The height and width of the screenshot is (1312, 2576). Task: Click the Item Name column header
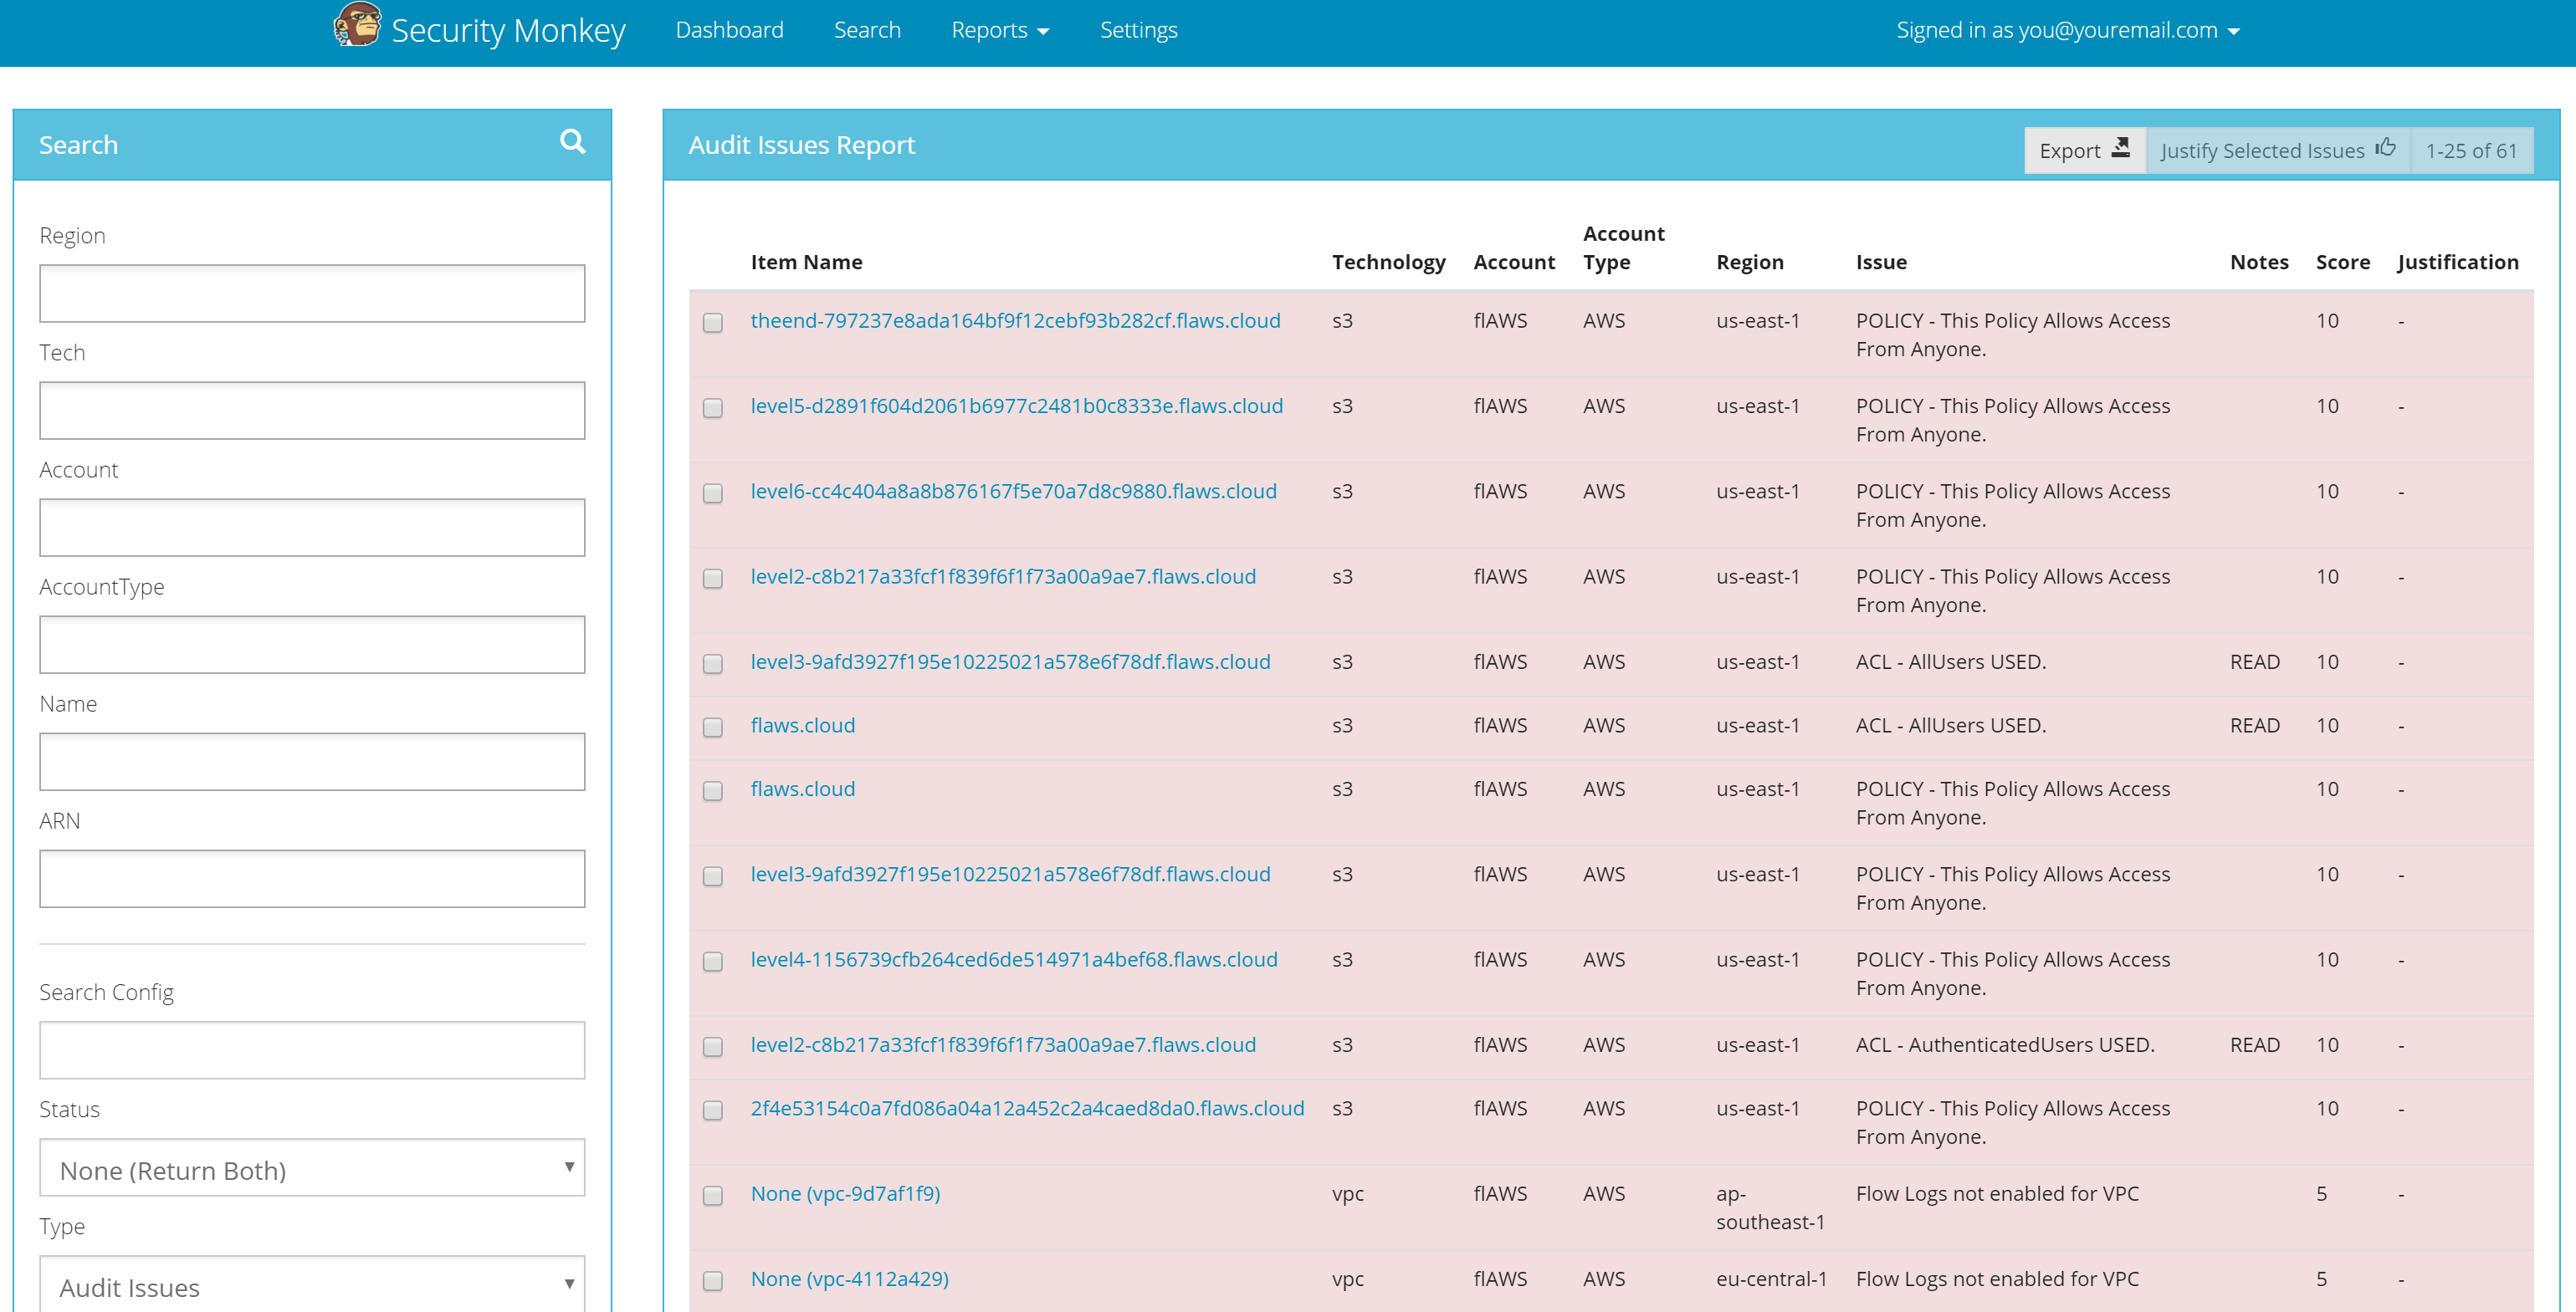point(806,262)
